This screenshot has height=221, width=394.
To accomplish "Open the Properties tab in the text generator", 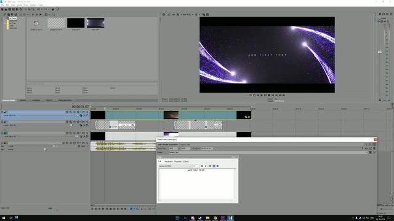I will click(178, 161).
